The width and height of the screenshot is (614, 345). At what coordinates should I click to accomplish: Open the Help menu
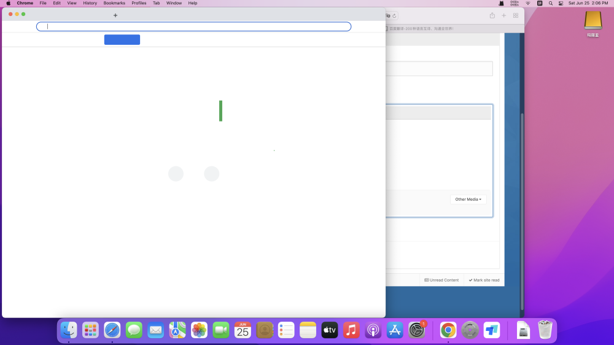coord(193,3)
